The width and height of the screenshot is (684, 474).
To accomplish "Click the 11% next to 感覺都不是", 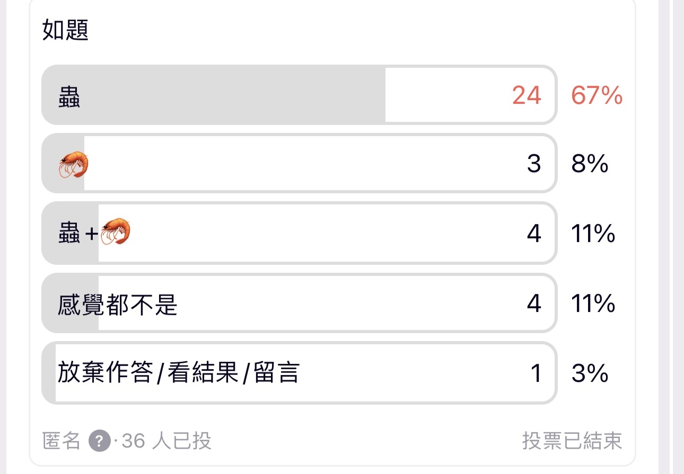I will pyautogui.click(x=593, y=303).
